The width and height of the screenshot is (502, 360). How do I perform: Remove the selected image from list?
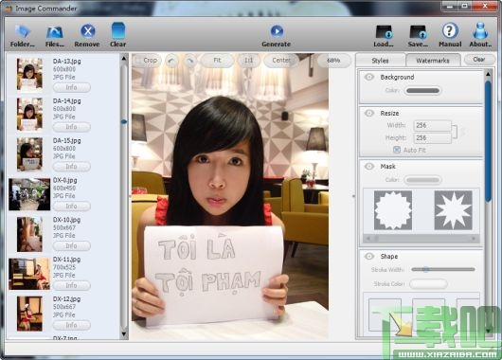87,36
